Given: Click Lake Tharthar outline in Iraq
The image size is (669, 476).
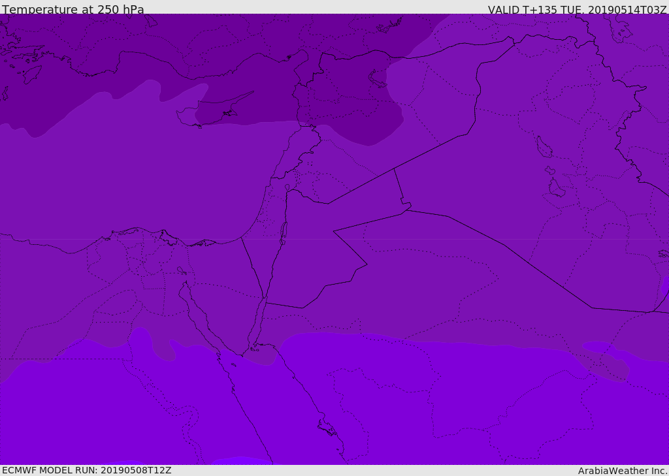Looking at the screenshot, I should point(544,148).
